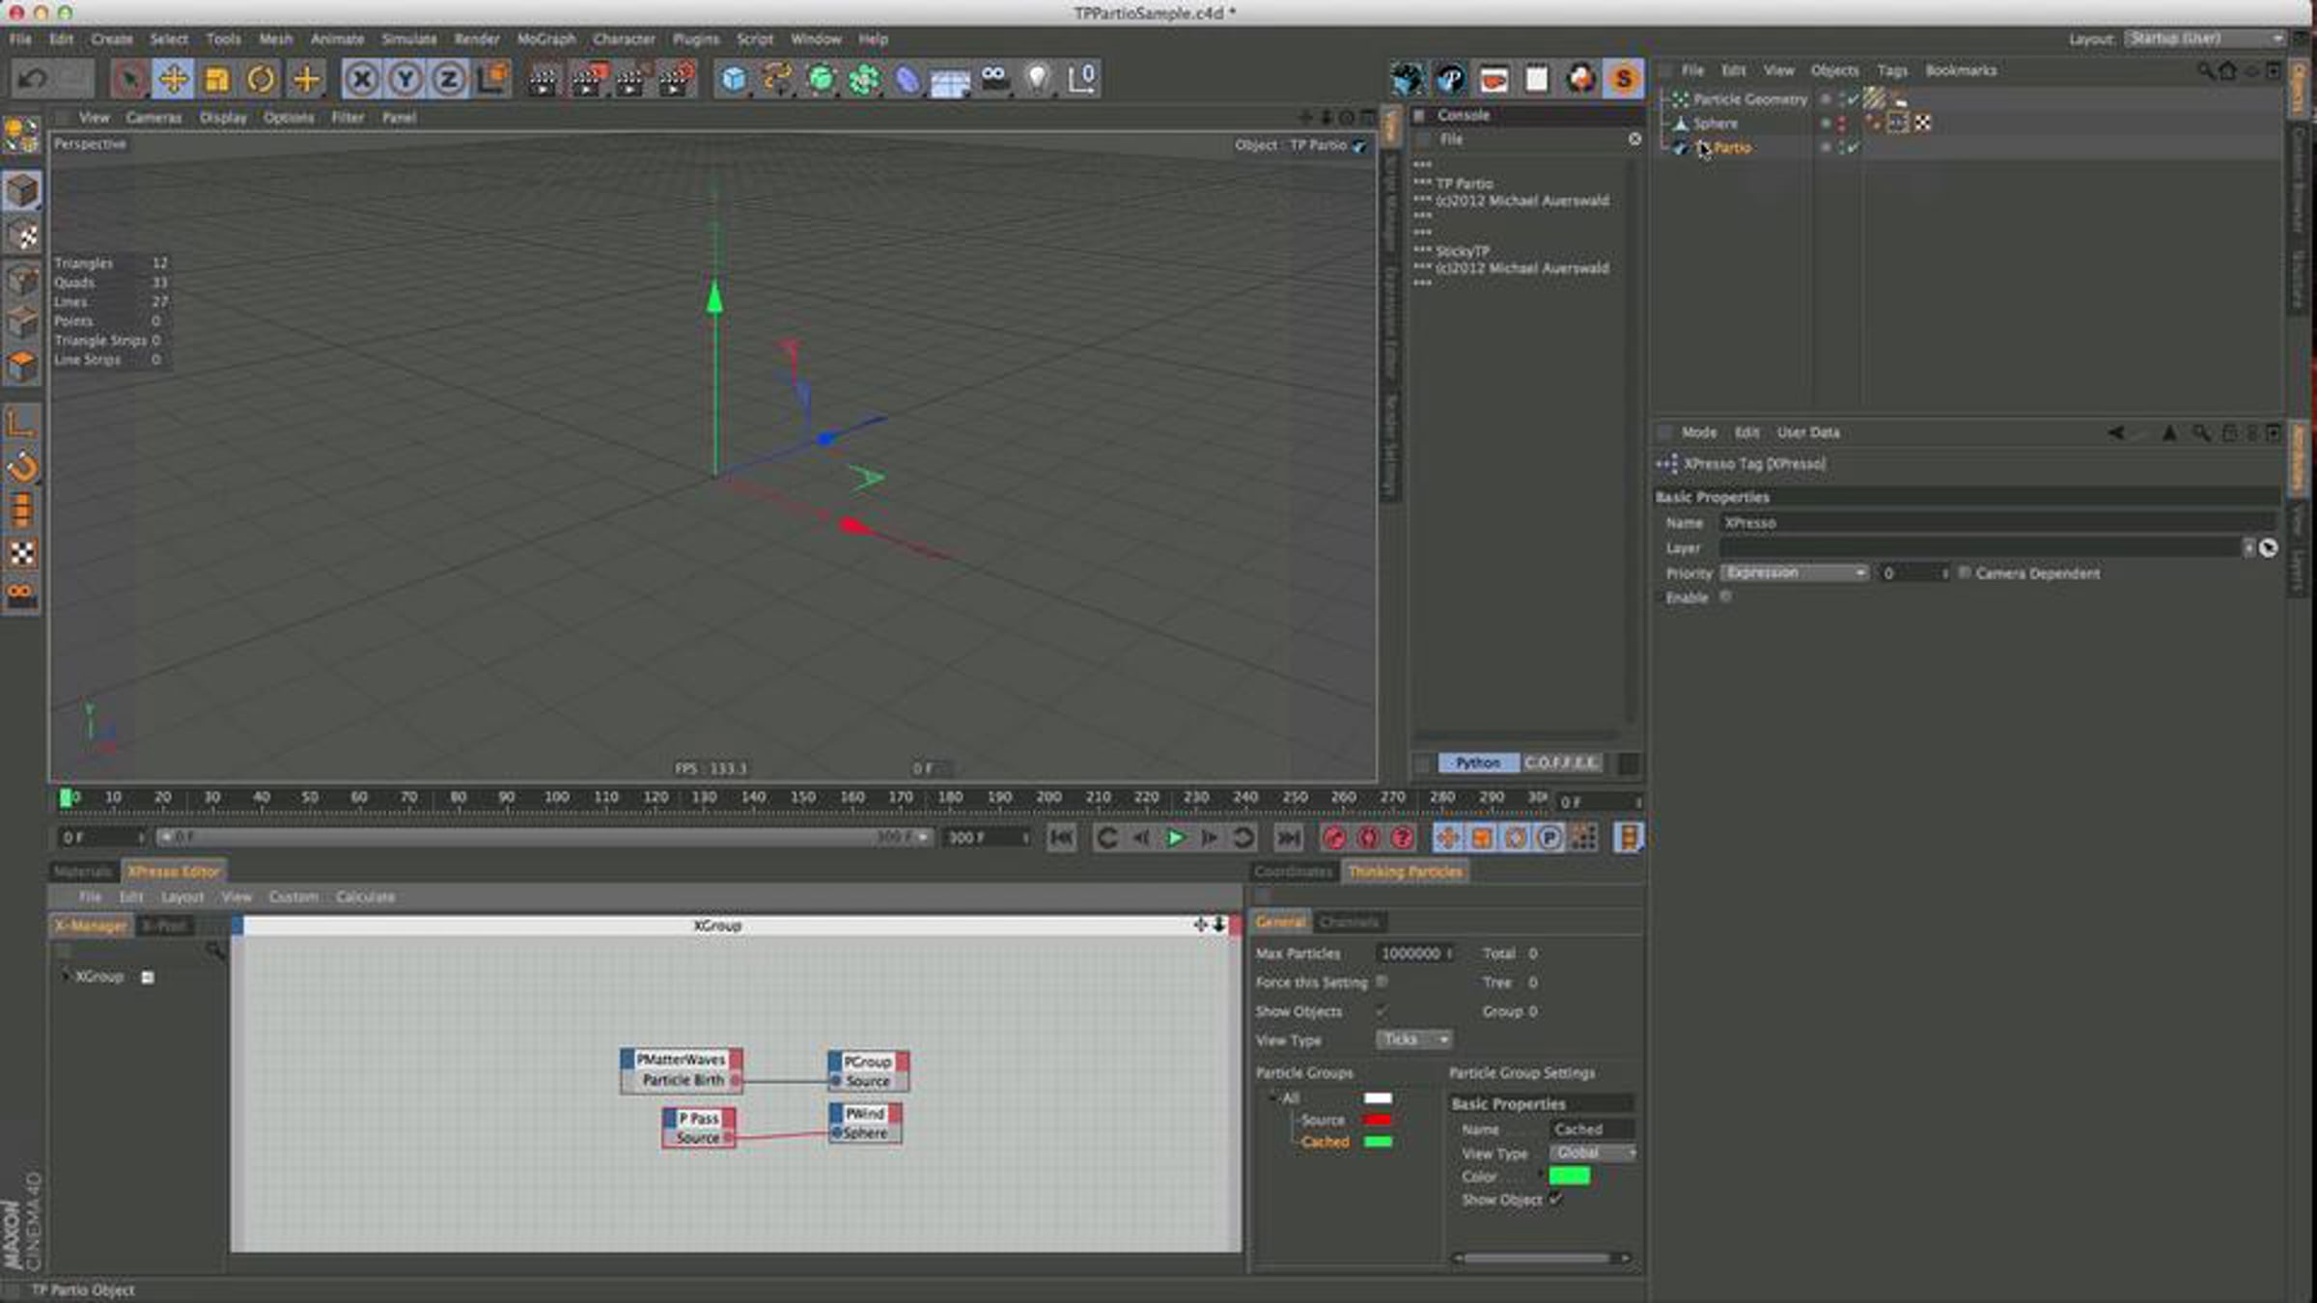Switch to the Thinking Particles tab

pyautogui.click(x=1405, y=872)
